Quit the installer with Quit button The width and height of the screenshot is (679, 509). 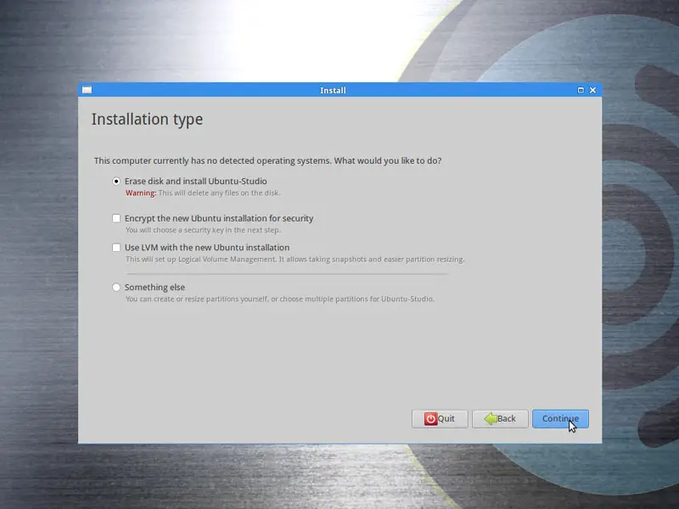(440, 419)
